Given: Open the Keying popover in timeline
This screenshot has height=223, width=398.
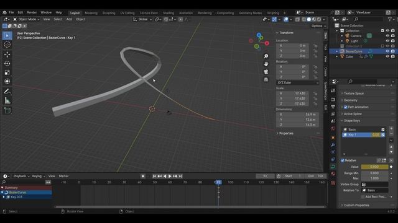Looking at the screenshot, I should coord(39,176).
